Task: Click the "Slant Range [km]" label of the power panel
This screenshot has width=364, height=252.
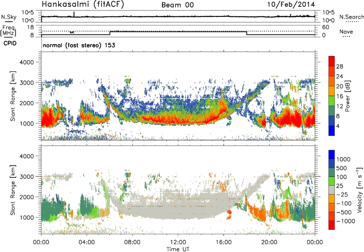Action: pos(13,96)
